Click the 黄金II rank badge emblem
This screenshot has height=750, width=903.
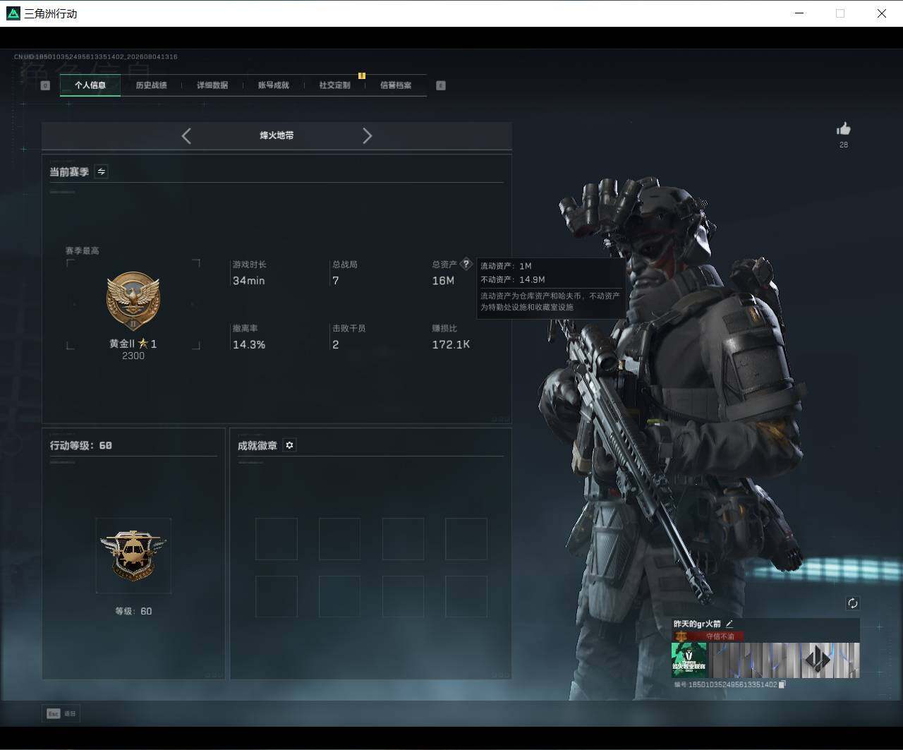133,302
